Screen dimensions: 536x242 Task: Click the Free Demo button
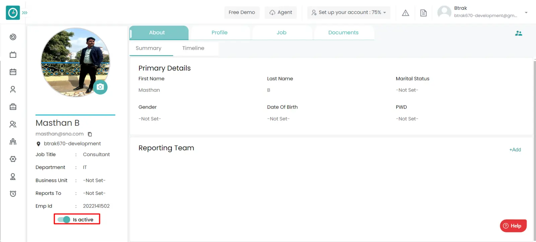(242, 12)
